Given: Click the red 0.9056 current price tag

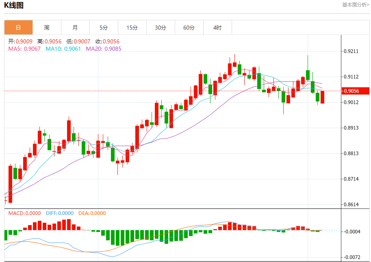Looking at the screenshot, I should click(x=356, y=91).
